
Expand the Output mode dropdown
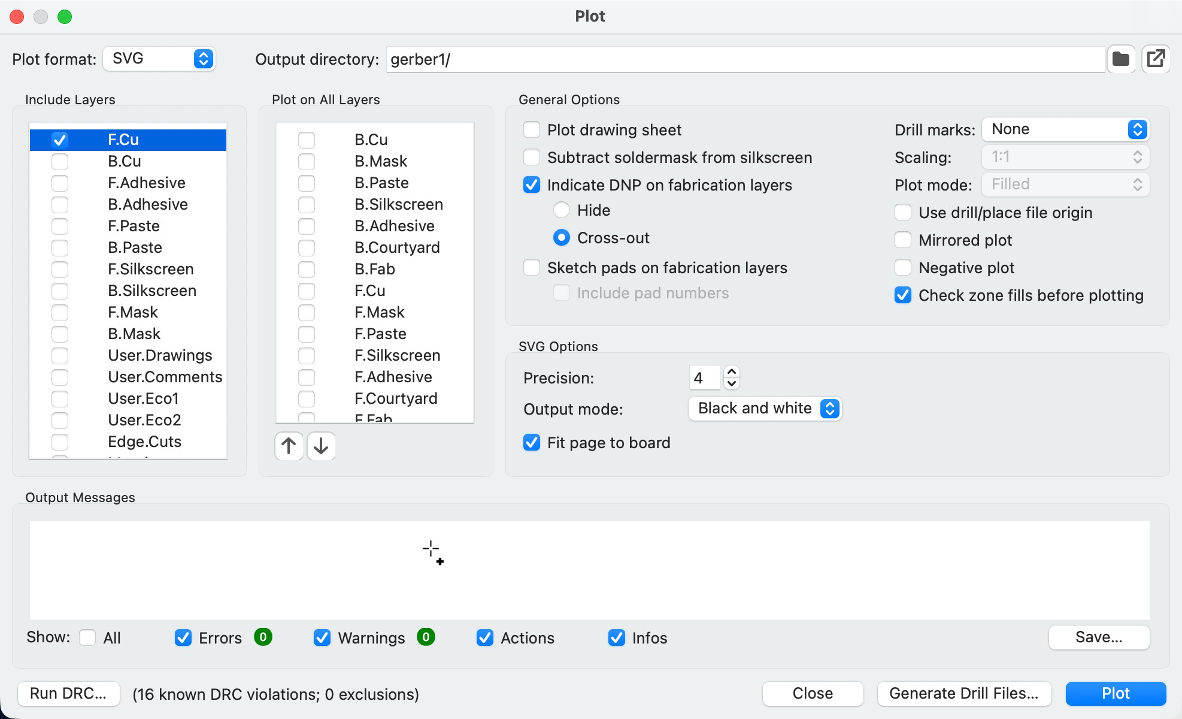coord(765,409)
